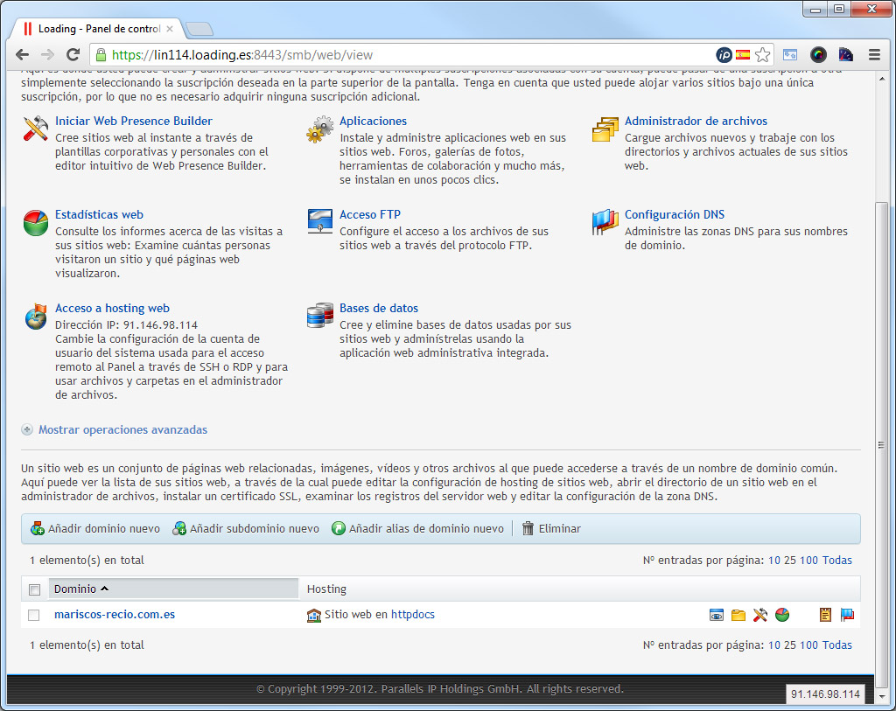View web statistics pie icon in domain row
Screen dimensions: 896x711
[782, 615]
